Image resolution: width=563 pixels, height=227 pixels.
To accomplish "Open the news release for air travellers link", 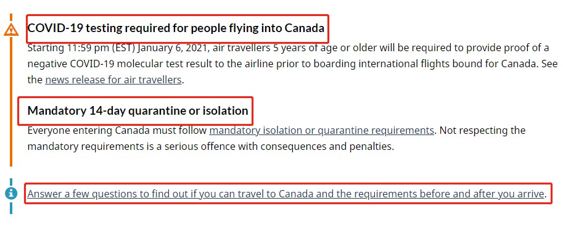I will [113, 80].
